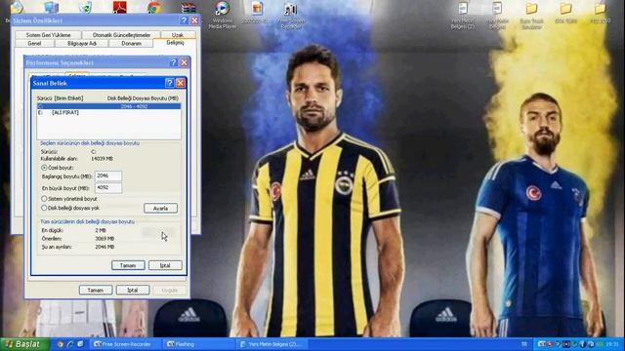This screenshot has height=351, width=625.
Task: Click the En büyük boyut (MB) input field
Action: click(108, 188)
